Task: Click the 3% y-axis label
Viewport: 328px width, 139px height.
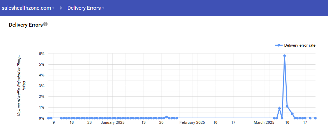Action: [42, 86]
